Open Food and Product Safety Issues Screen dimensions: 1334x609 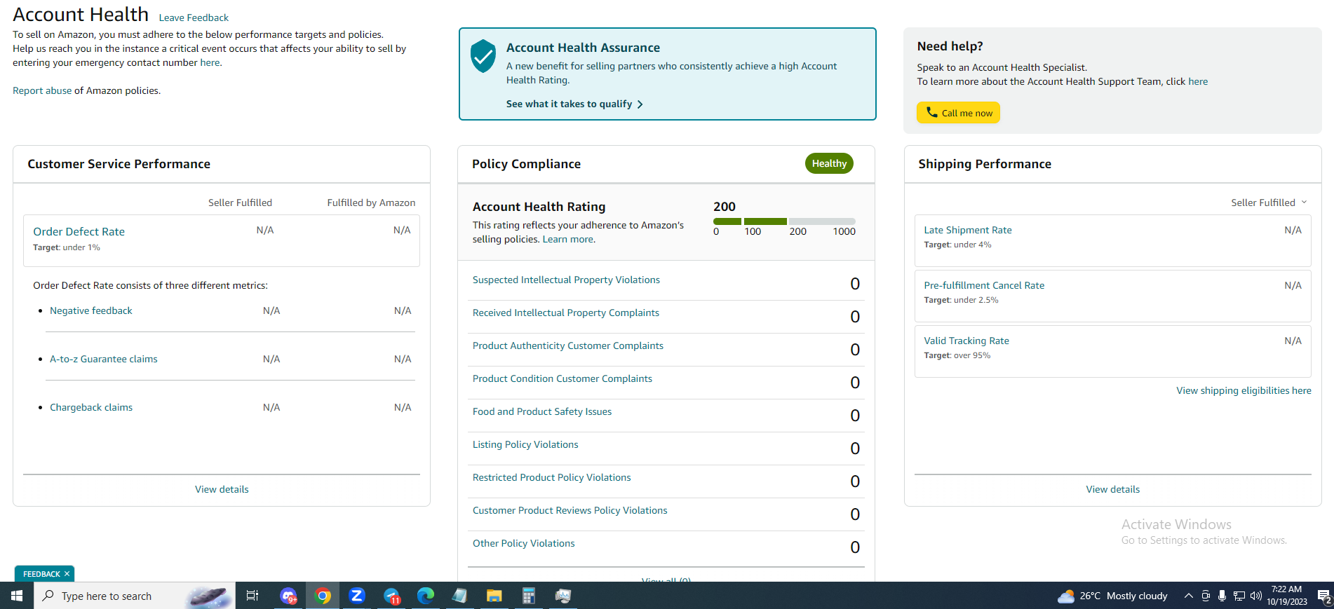click(x=542, y=411)
